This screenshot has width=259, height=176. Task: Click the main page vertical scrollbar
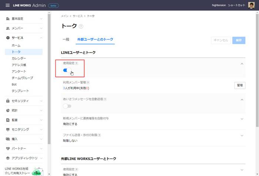click(257, 70)
